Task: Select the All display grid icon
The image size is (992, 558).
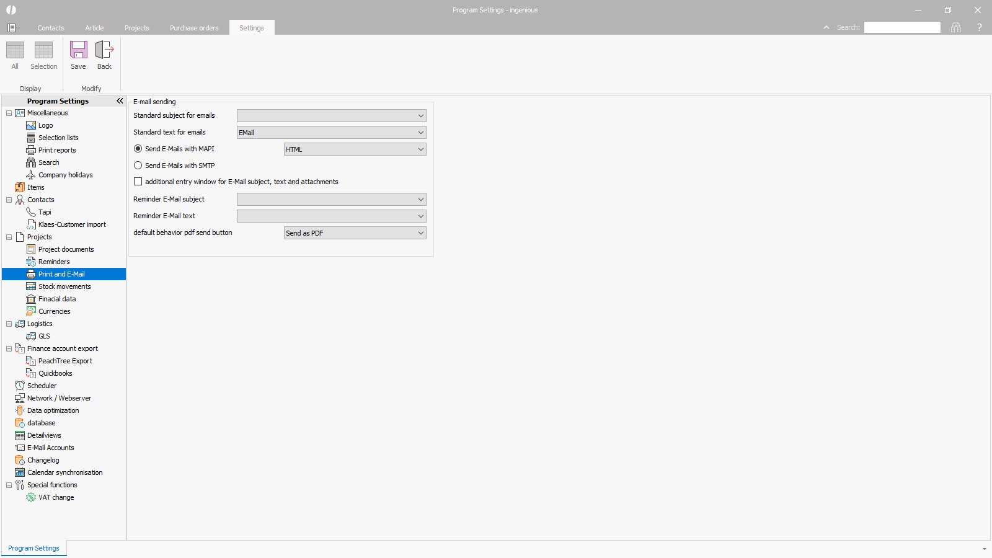Action: pyautogui.click(x=15, y=50)
